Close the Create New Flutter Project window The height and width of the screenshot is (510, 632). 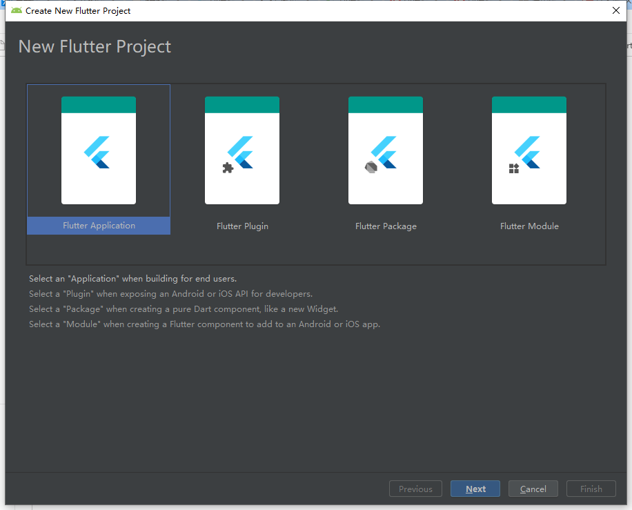click(x=616, y=10)
